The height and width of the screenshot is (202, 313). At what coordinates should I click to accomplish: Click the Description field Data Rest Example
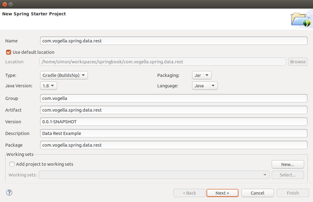(173, 133)
